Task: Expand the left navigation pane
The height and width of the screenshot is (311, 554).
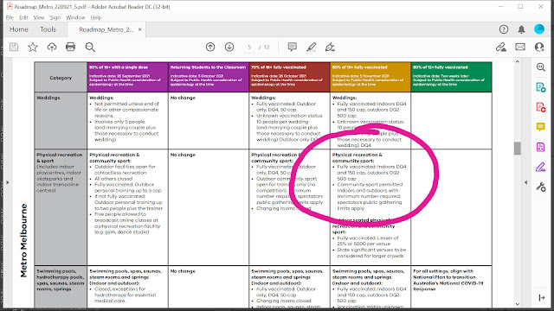Action: (x=8, y=182)
